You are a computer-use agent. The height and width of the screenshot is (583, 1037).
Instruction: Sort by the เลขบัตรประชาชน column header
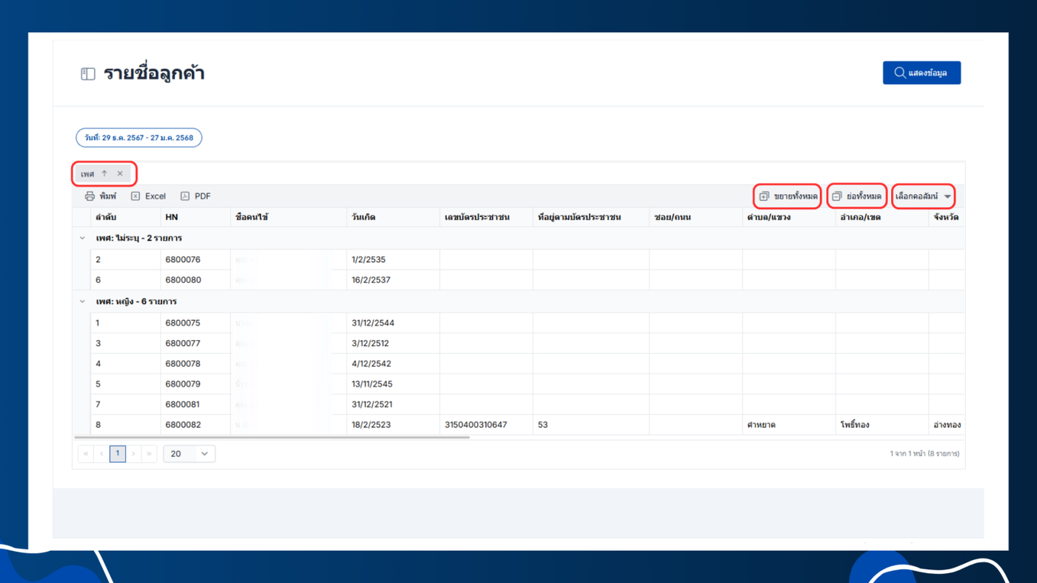tap(487, 218)
